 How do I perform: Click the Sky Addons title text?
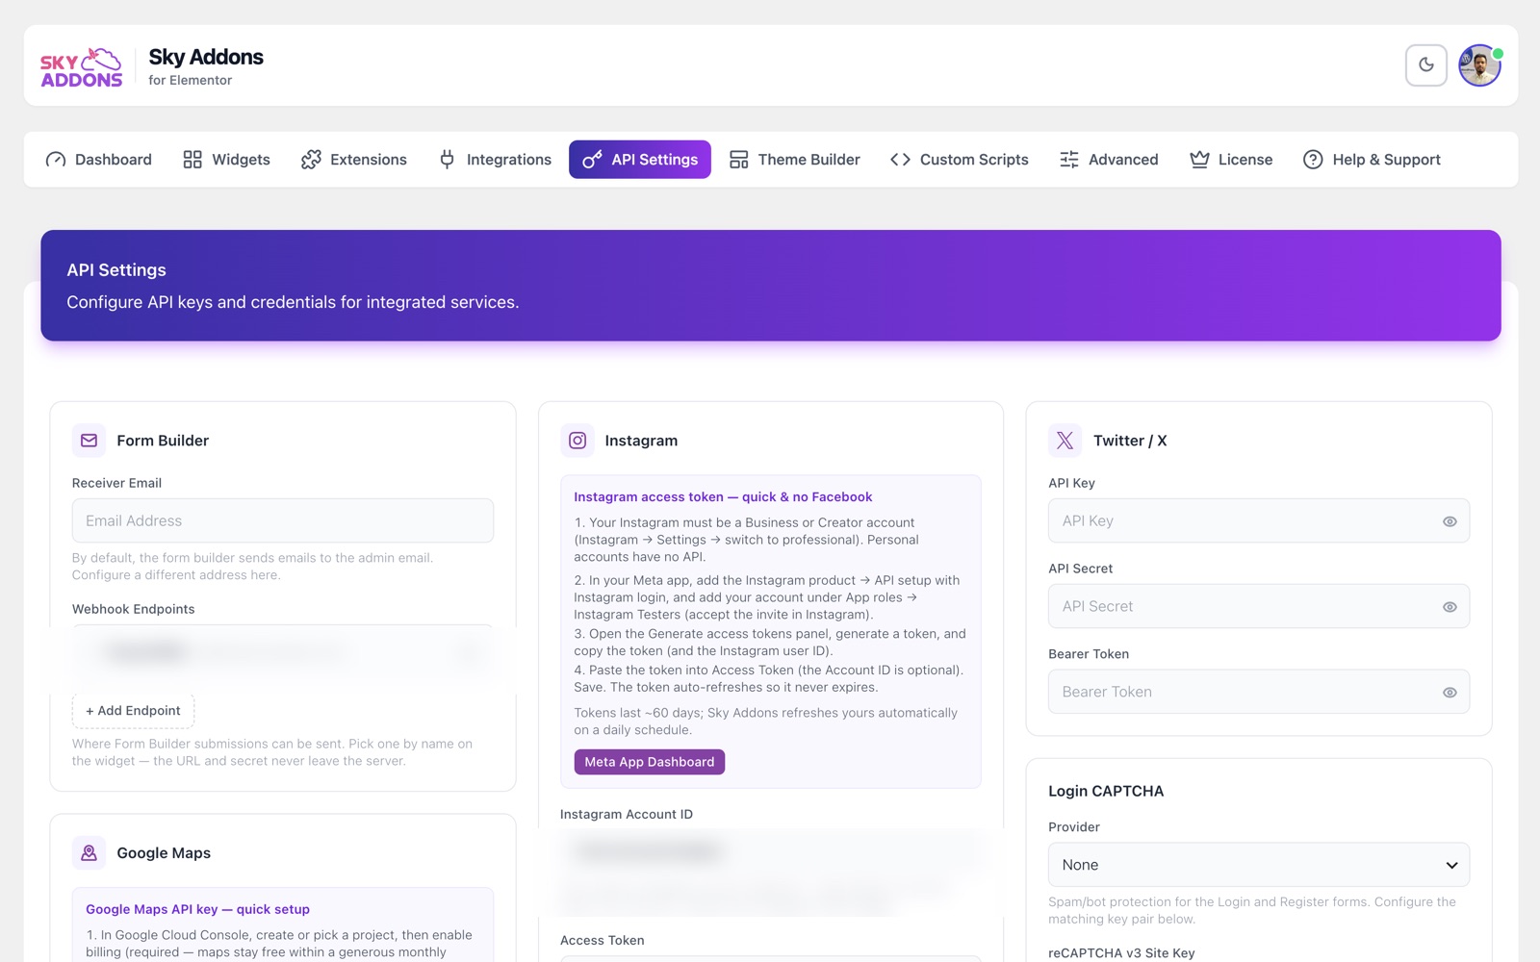tap(206, 57)
